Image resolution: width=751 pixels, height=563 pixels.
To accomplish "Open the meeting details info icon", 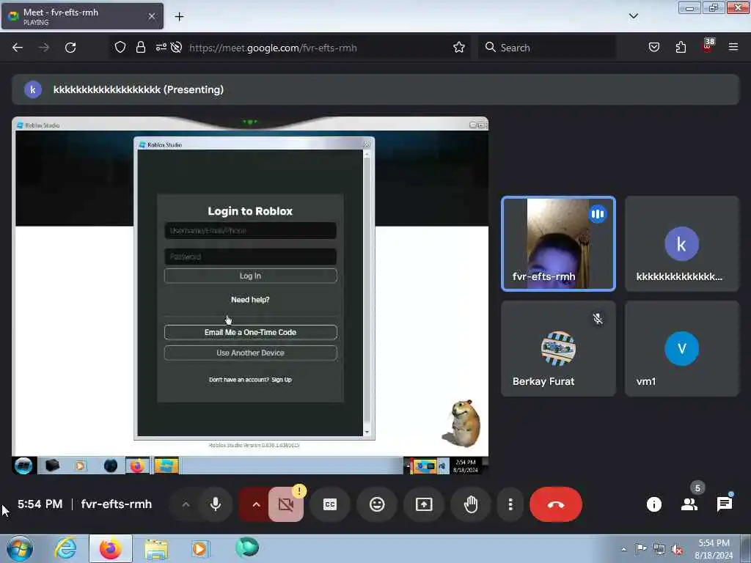I will (653, 504).
